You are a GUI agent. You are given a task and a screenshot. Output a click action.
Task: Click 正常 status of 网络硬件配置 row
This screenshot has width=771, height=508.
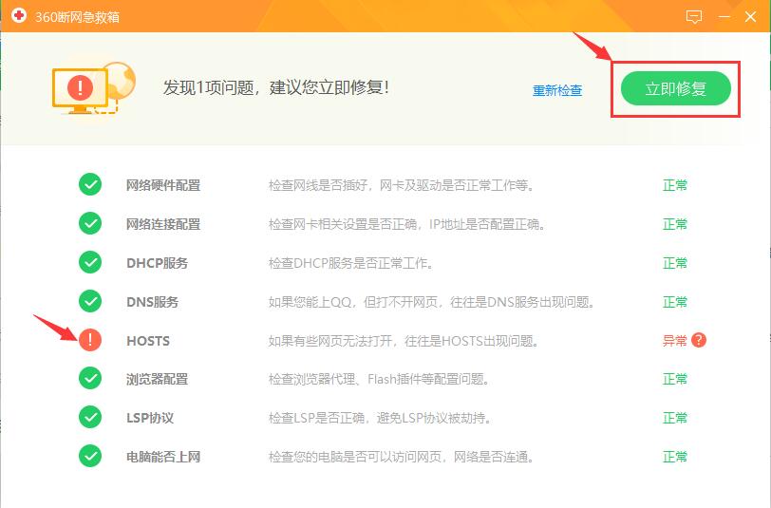674,185
